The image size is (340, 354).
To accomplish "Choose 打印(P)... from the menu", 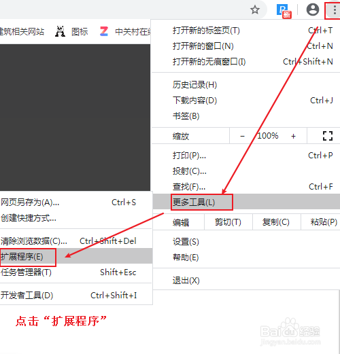I will tap(245, 156).
